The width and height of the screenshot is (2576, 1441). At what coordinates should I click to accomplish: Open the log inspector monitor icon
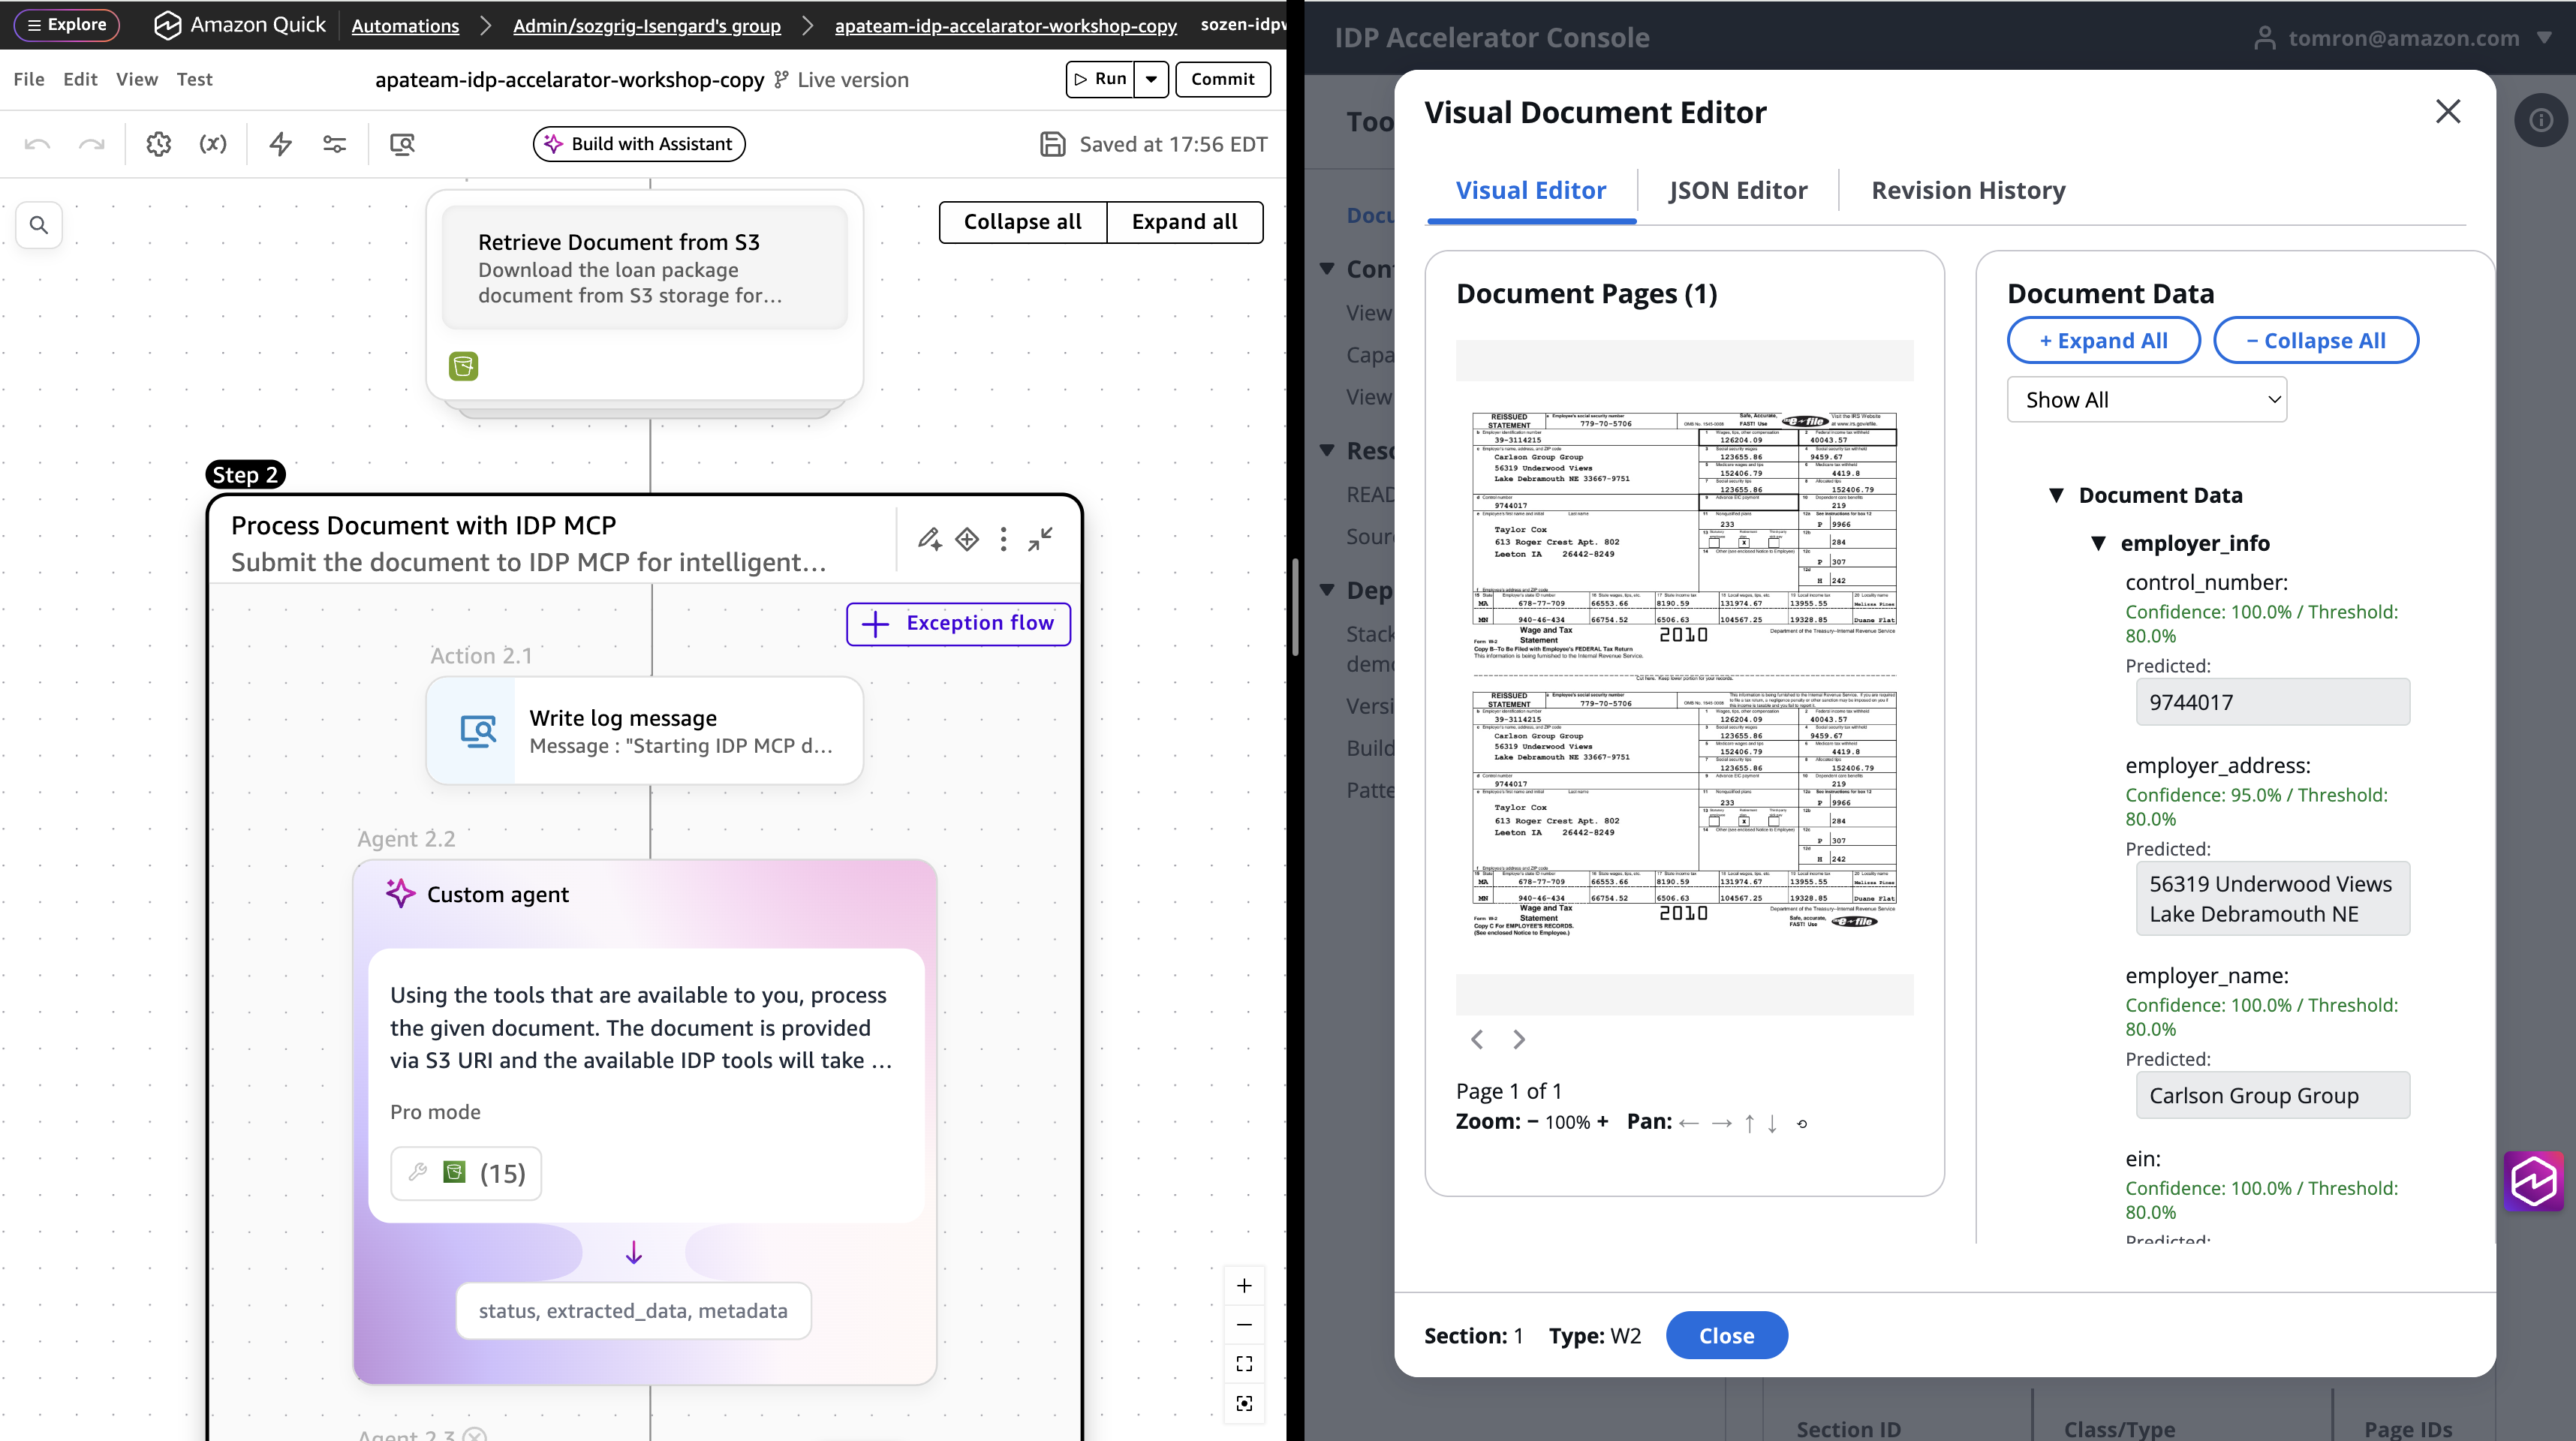(402, 144)
